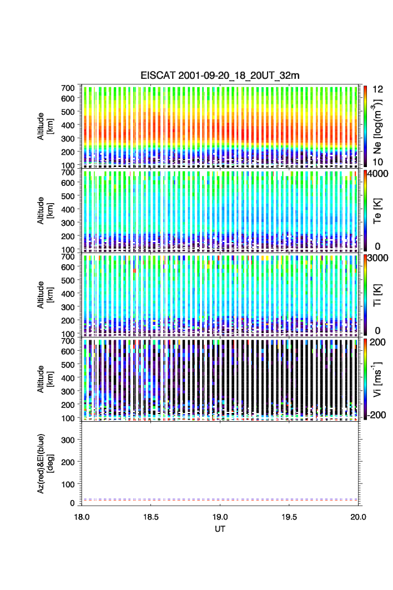Click the 19.0 time tick label

tap(220, 517)
